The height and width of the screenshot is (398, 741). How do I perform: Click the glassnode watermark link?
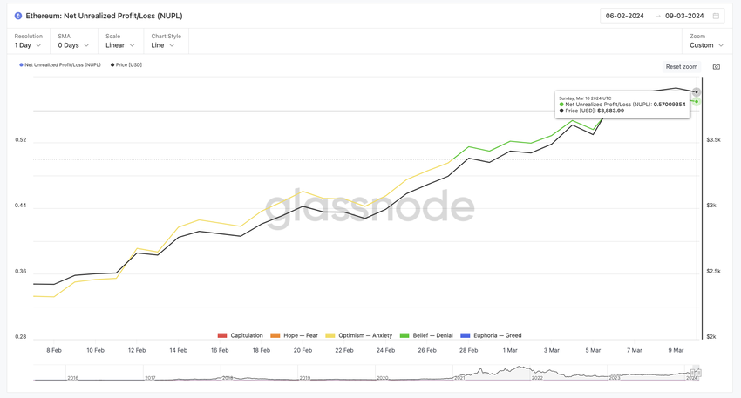370,206
